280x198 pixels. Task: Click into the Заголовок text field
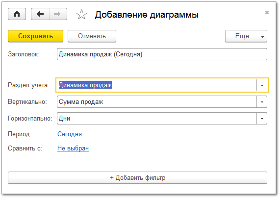point(162,54)
